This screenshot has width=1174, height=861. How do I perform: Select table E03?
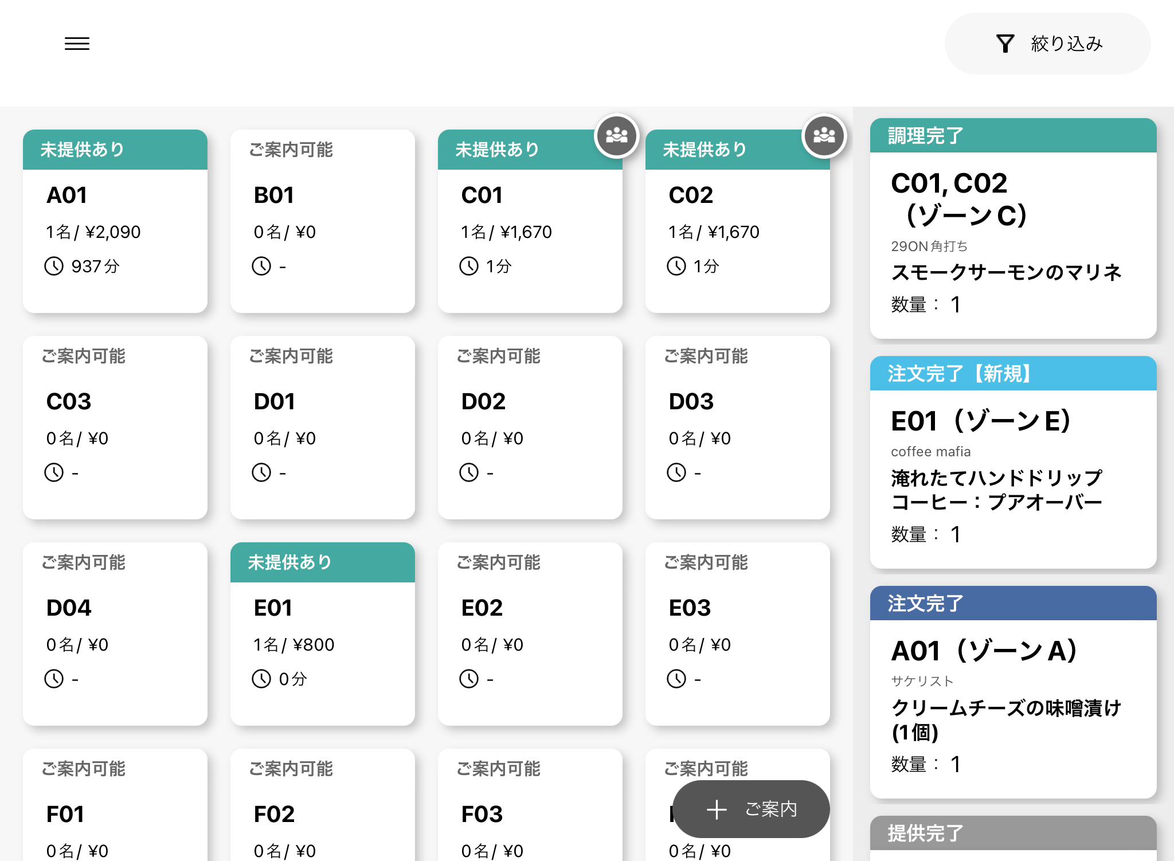click(x=738, y=634)
